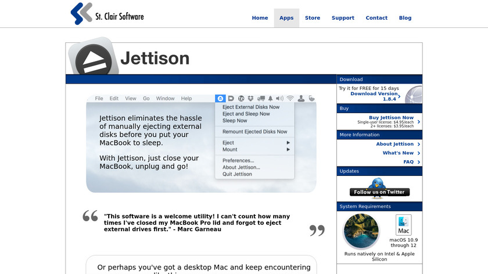Click the Marc Garneau testimonial quote

pyautogui.click(x=197, y=223)
